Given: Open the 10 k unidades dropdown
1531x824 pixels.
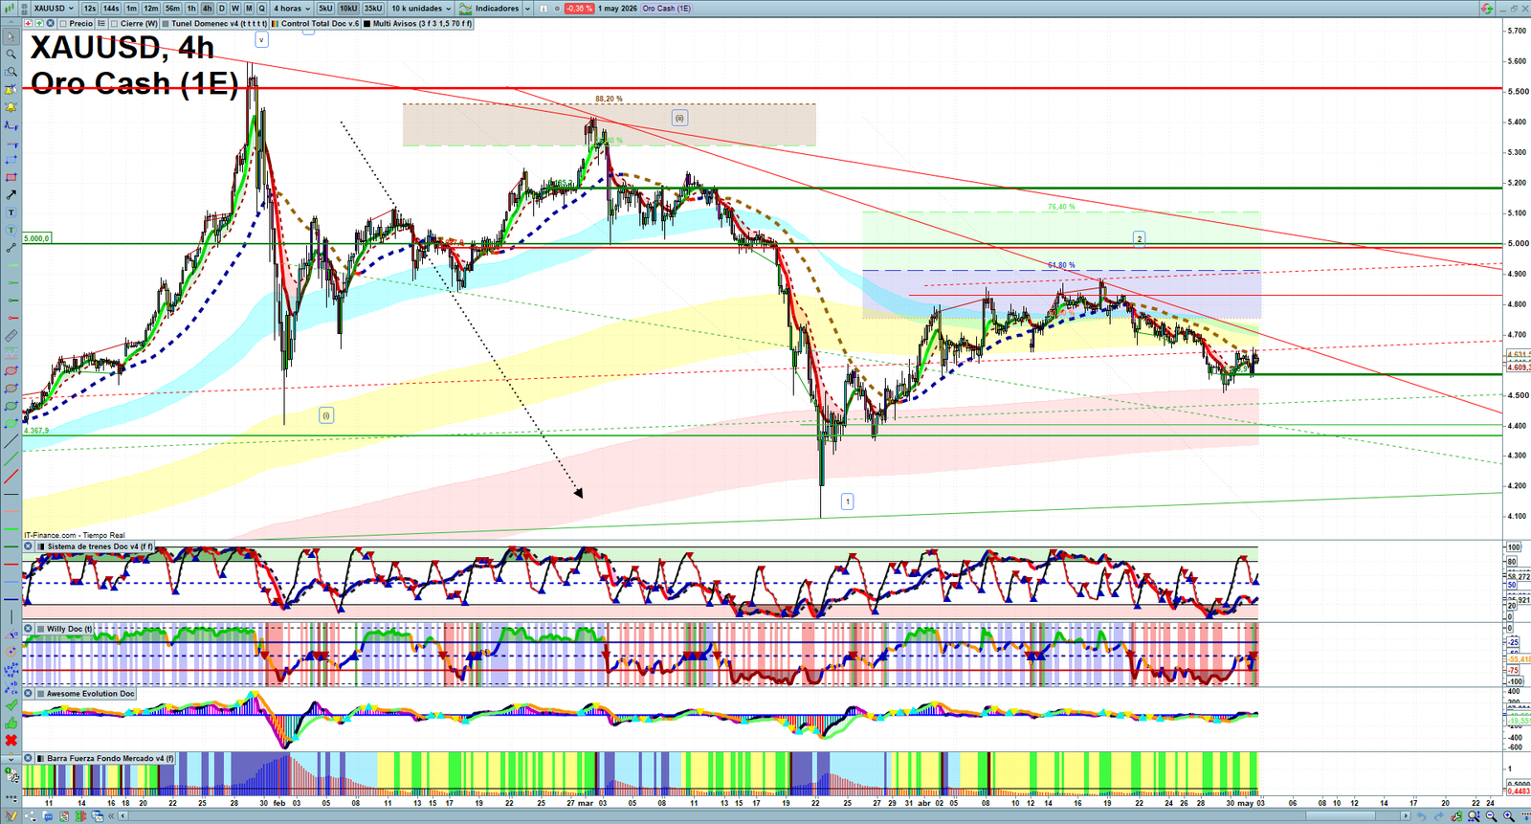Looking at the screenshot, I should tap(421, 9).
